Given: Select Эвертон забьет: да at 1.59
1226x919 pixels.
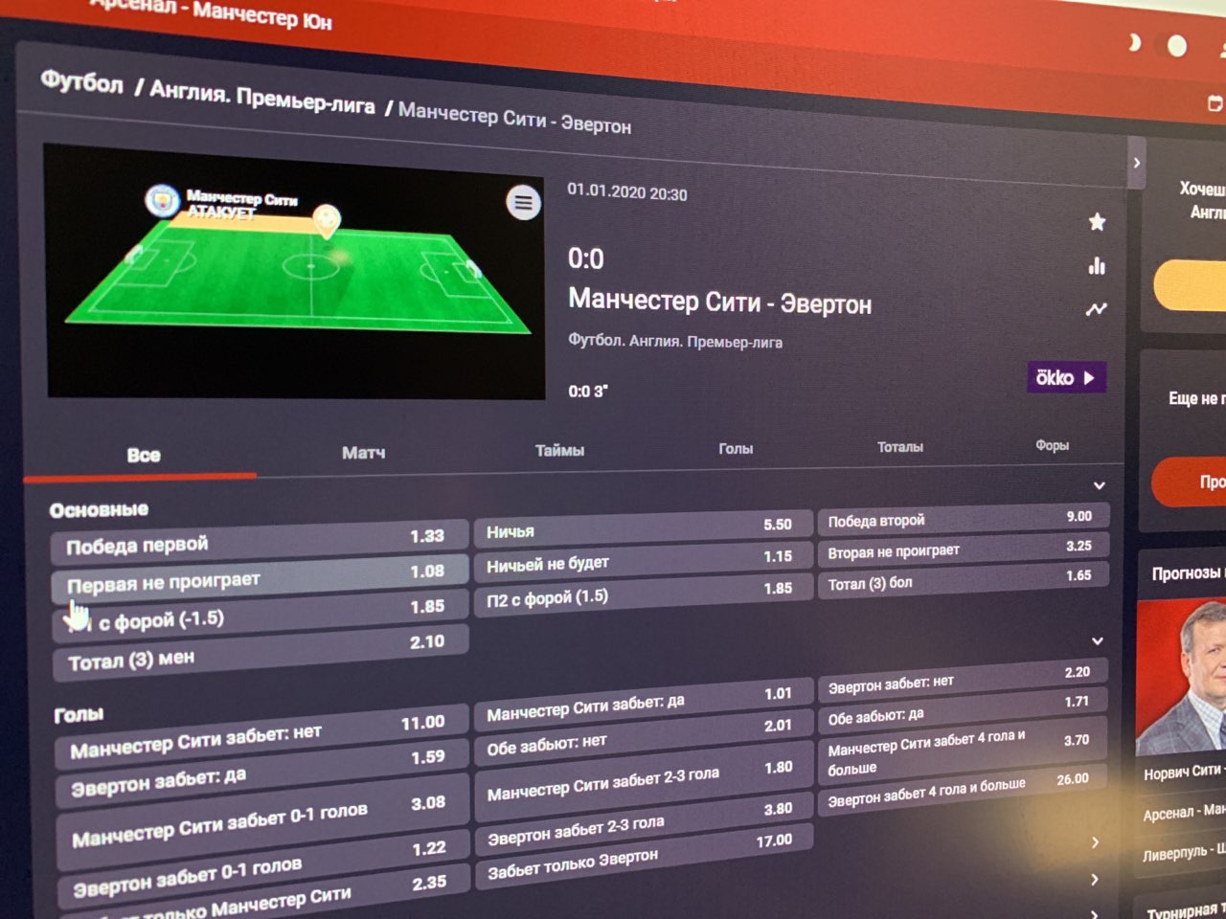Looking at the screenshot, I should 264,772.
